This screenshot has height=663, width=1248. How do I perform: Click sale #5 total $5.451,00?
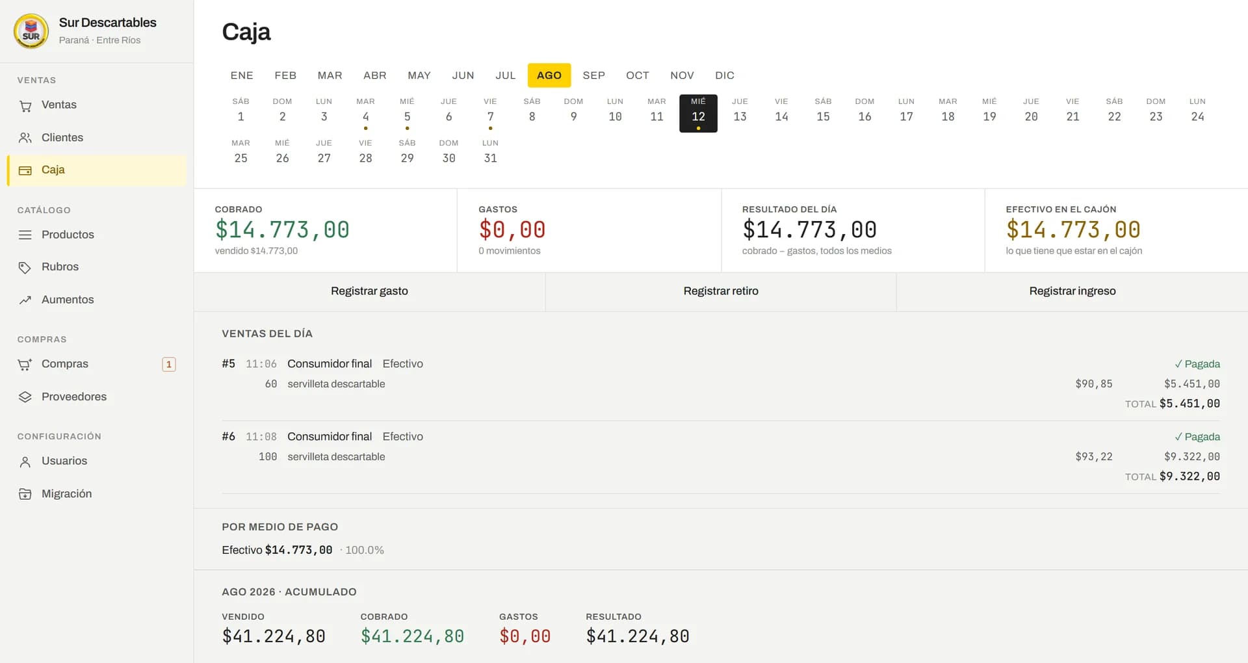(x=1189, y=404)
